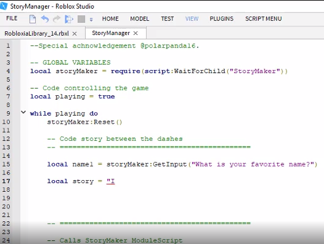
Task: Click the dashed separator comment on line 13
Action: (149, 148)
